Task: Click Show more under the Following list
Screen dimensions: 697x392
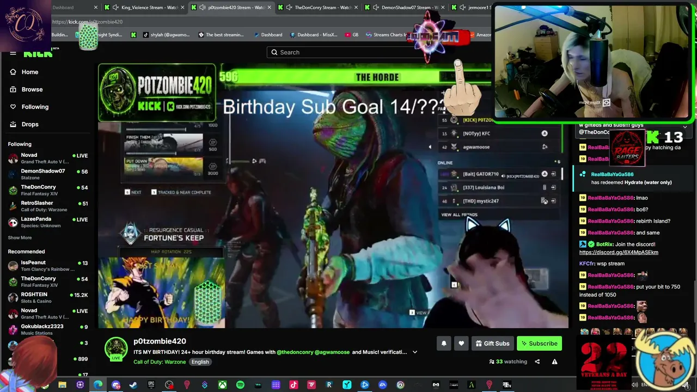Action: 20,238
